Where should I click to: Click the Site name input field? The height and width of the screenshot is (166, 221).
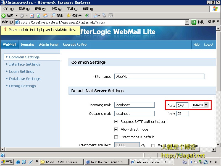pyautogui.click(x=159, y=76)
